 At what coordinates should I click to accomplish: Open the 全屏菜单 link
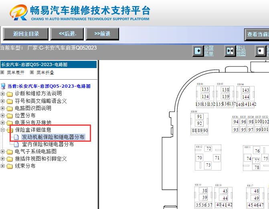click(x=208, y=51)
